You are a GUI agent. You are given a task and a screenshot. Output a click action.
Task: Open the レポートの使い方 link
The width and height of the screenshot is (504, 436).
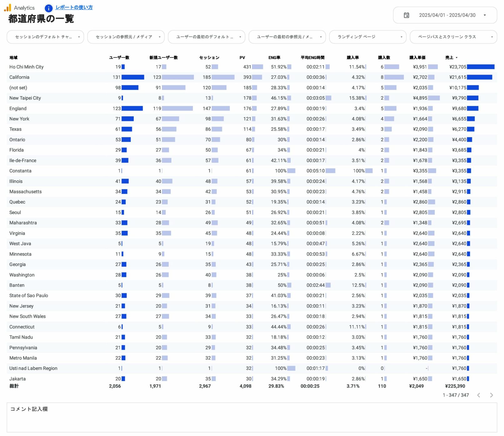pyautogui.click(x=74, y=7)
